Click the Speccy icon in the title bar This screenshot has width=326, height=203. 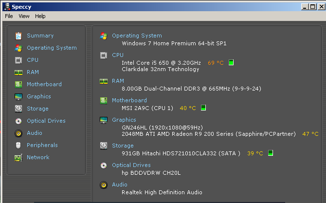pos(7,7)
